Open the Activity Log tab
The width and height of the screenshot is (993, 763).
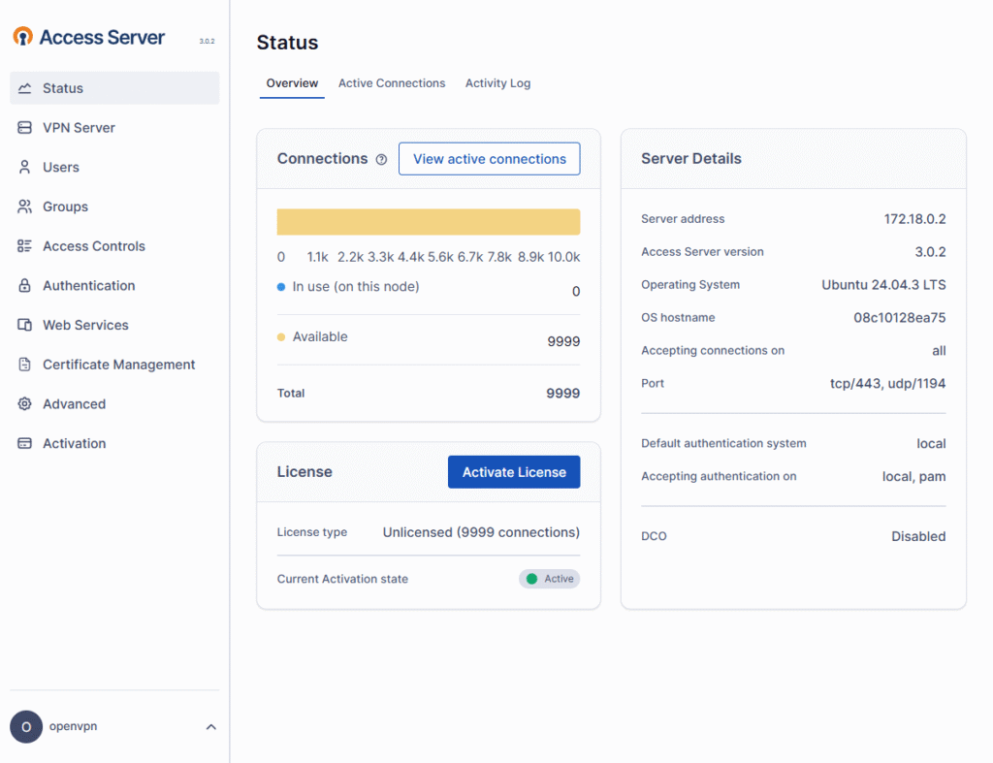497,83
